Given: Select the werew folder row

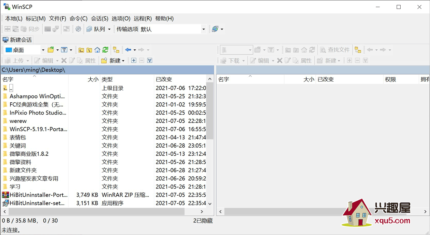Looking at the screenshot, I should (104, 121).
